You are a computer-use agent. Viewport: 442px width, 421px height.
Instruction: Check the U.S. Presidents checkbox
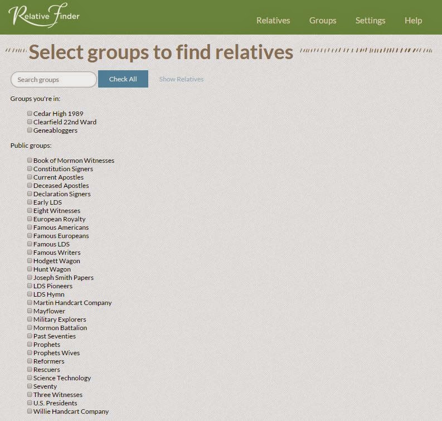[x=30, y=403]
